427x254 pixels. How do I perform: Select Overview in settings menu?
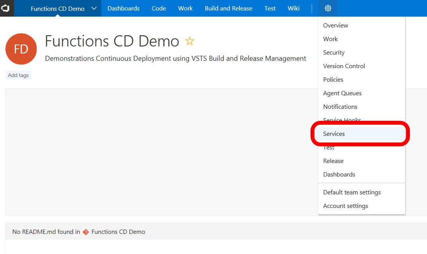(362, 25)
